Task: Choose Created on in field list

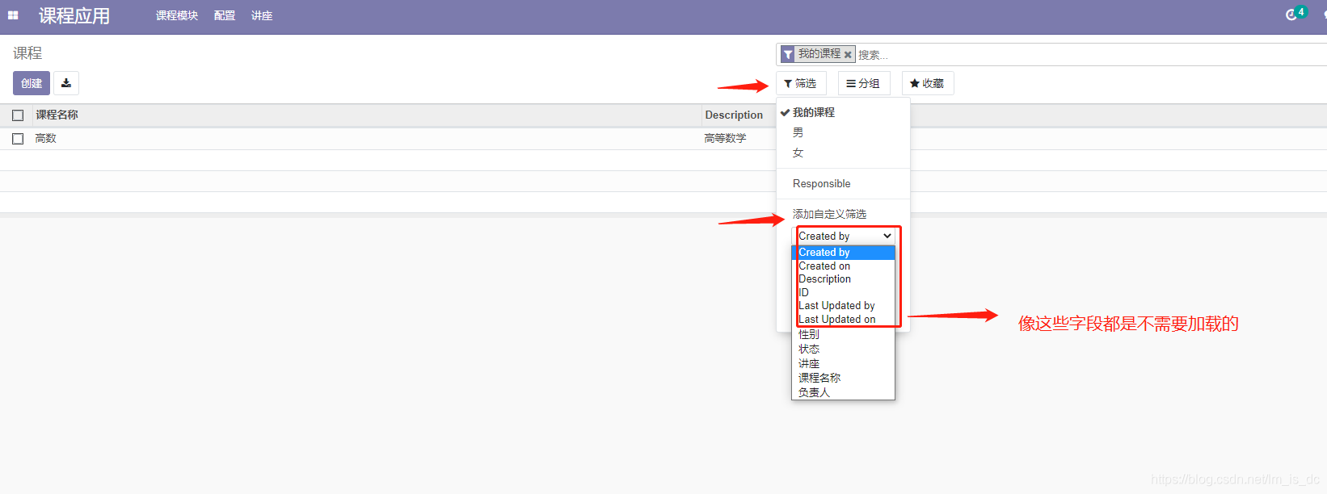Action: [x=843, y=266]
